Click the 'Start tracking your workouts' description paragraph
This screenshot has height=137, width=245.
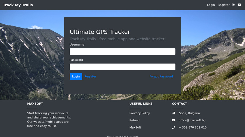pyautogui.click(x=49, y=120)
